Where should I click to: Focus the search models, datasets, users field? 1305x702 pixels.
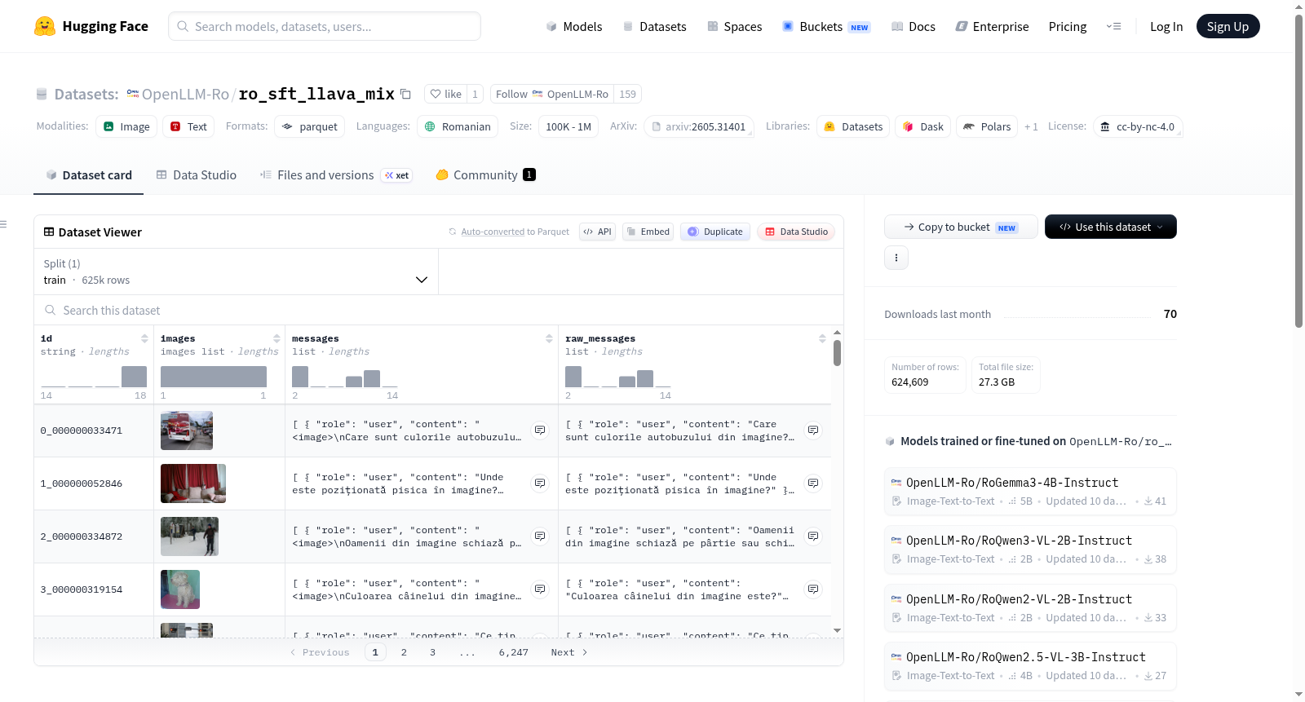tap(325, 26)
